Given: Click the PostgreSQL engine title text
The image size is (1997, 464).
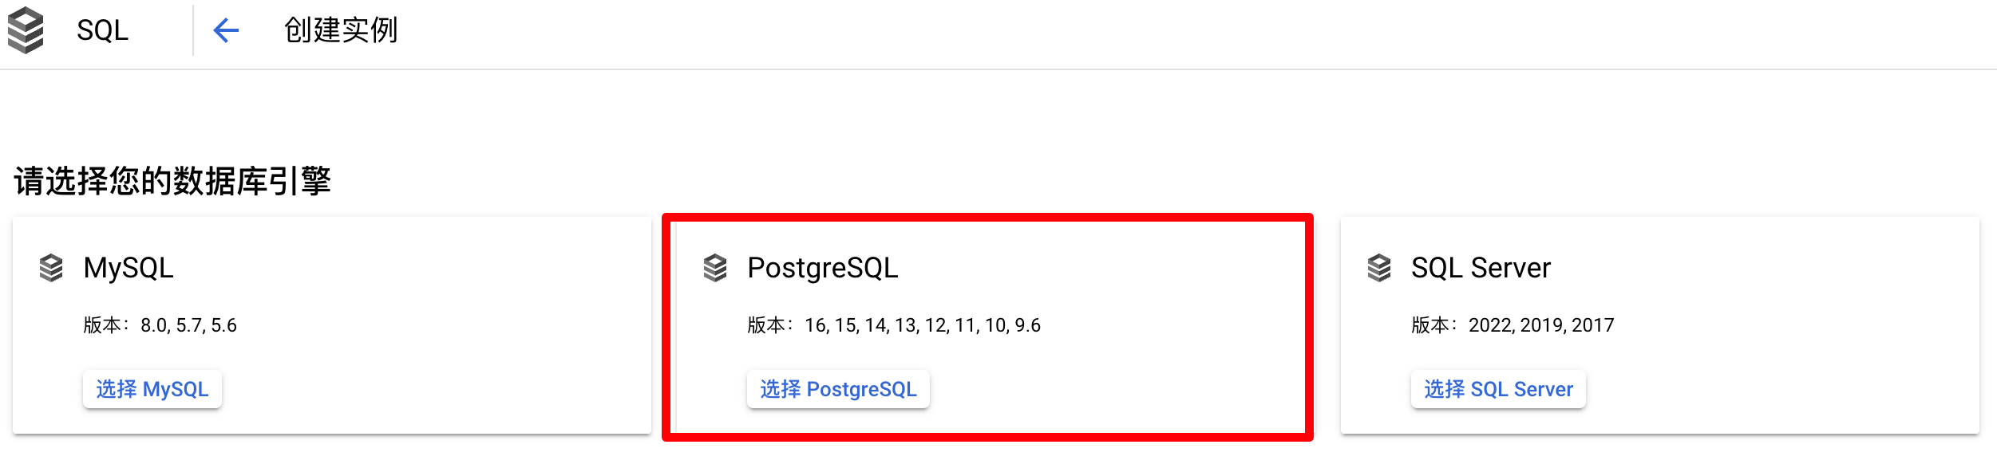Looking at the screenshot, I should click(x=823, y=268).
